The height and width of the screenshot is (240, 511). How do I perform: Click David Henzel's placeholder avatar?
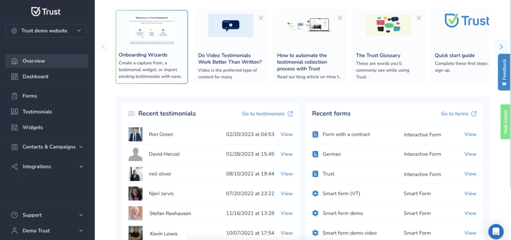(x=136, y=154)
